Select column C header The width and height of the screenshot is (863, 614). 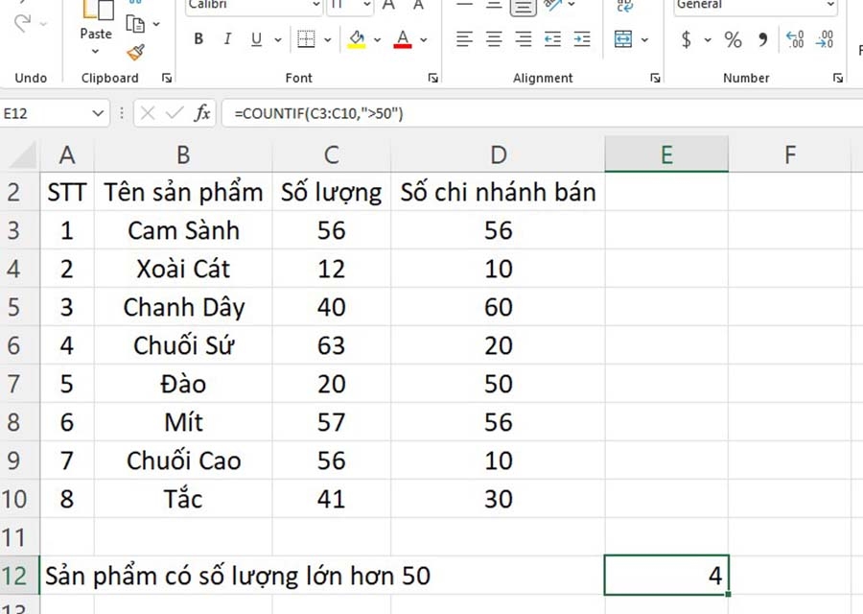(x=332, y=154)
